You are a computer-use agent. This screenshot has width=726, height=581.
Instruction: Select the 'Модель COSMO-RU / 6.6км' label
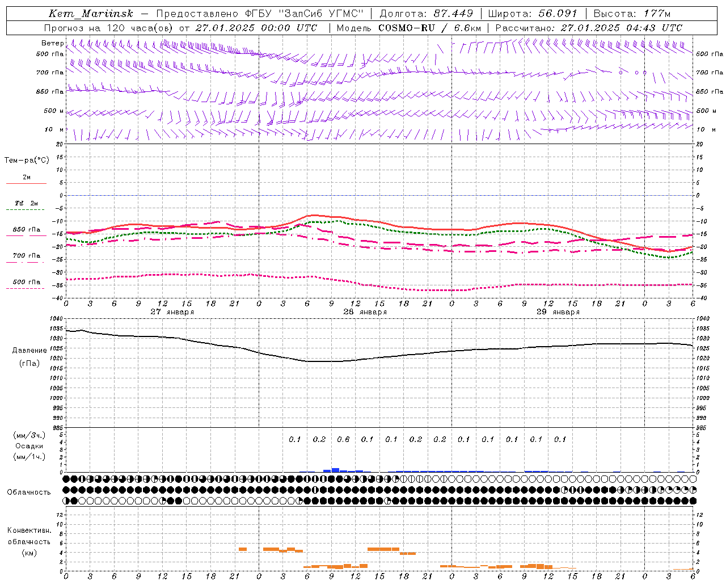[409, 28]
